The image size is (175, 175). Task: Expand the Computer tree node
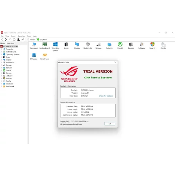(x=2, y=49)
